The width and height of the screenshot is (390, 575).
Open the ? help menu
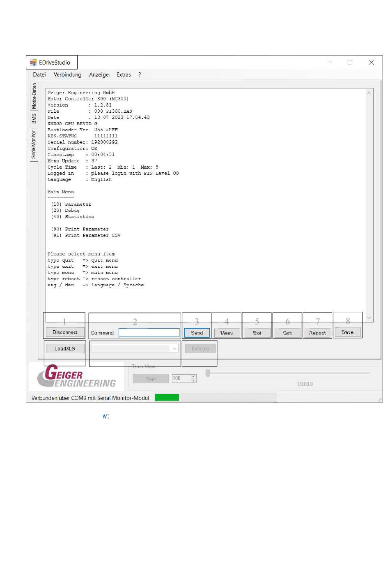(140, 74)
